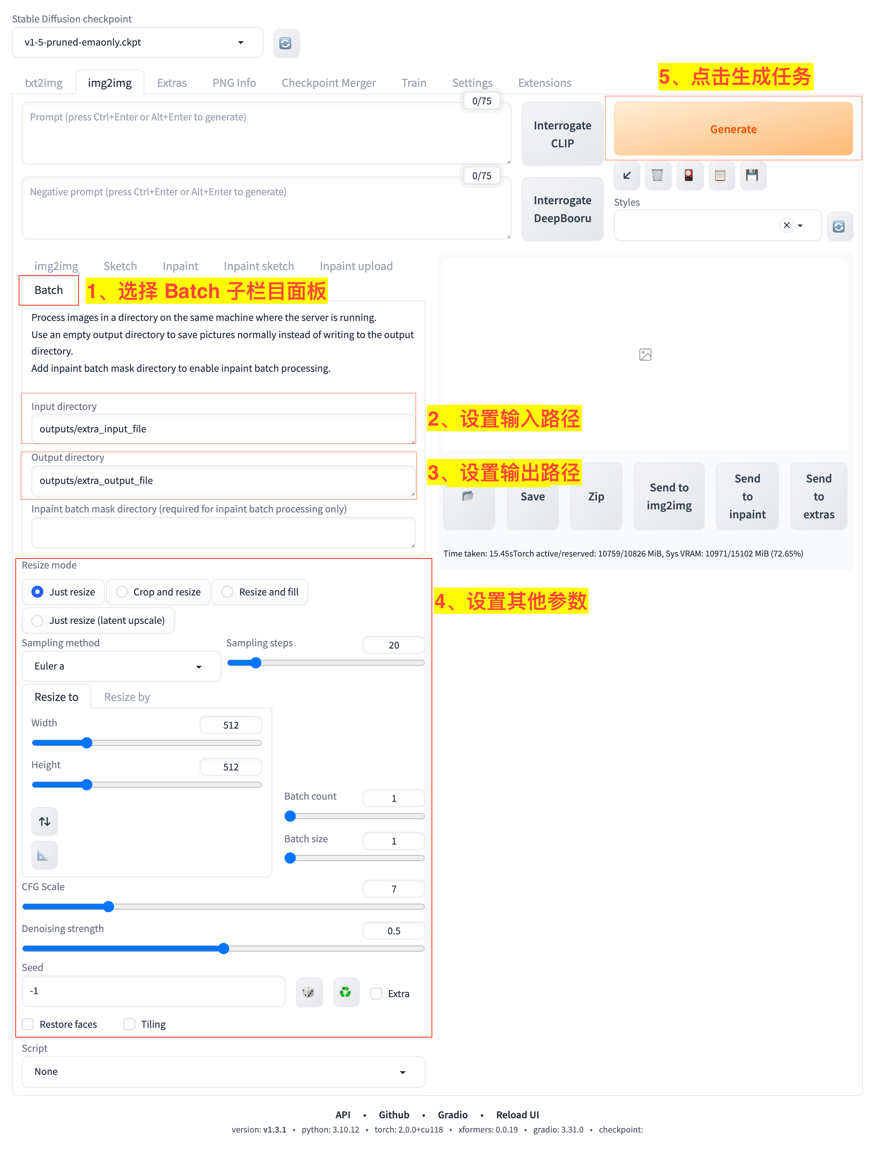Image resolution: width=875 pixels, height=1149 pixels.
Task: Open the Inpaint sketch sub-tab
Action: point(259,266)
